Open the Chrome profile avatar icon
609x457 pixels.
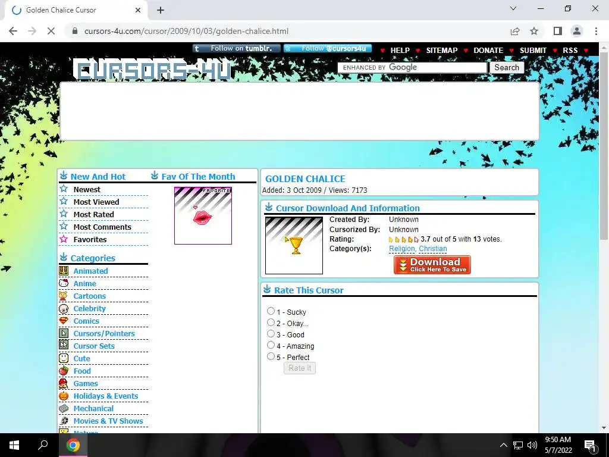[577, 31]
